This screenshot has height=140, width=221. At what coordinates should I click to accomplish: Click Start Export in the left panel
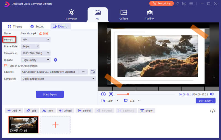[x=50, y=94]
